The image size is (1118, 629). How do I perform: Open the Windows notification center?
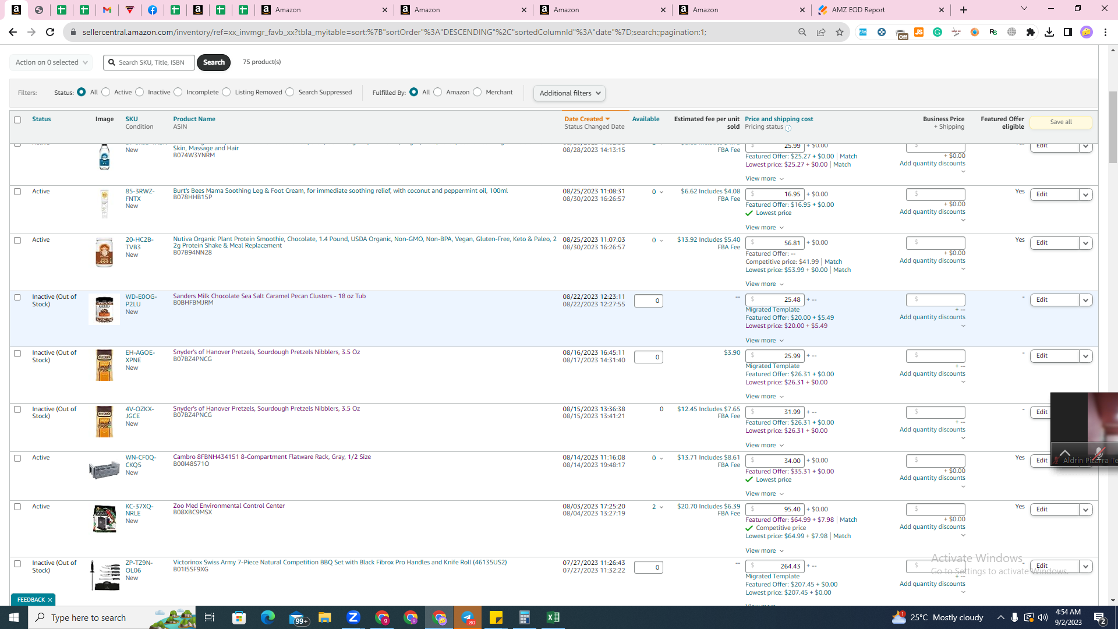[1100, 617]
